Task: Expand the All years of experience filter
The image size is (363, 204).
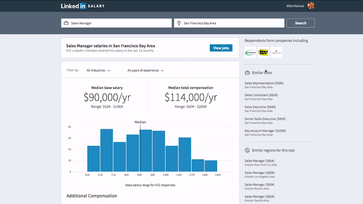Action: (146, 70)
